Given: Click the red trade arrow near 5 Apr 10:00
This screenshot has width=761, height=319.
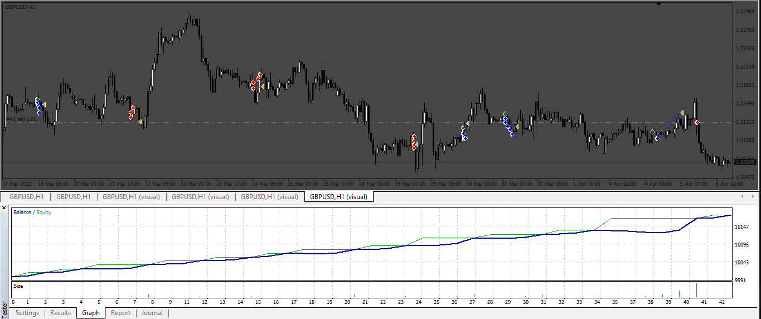Looking at the screenshot, I should (697, 122).
